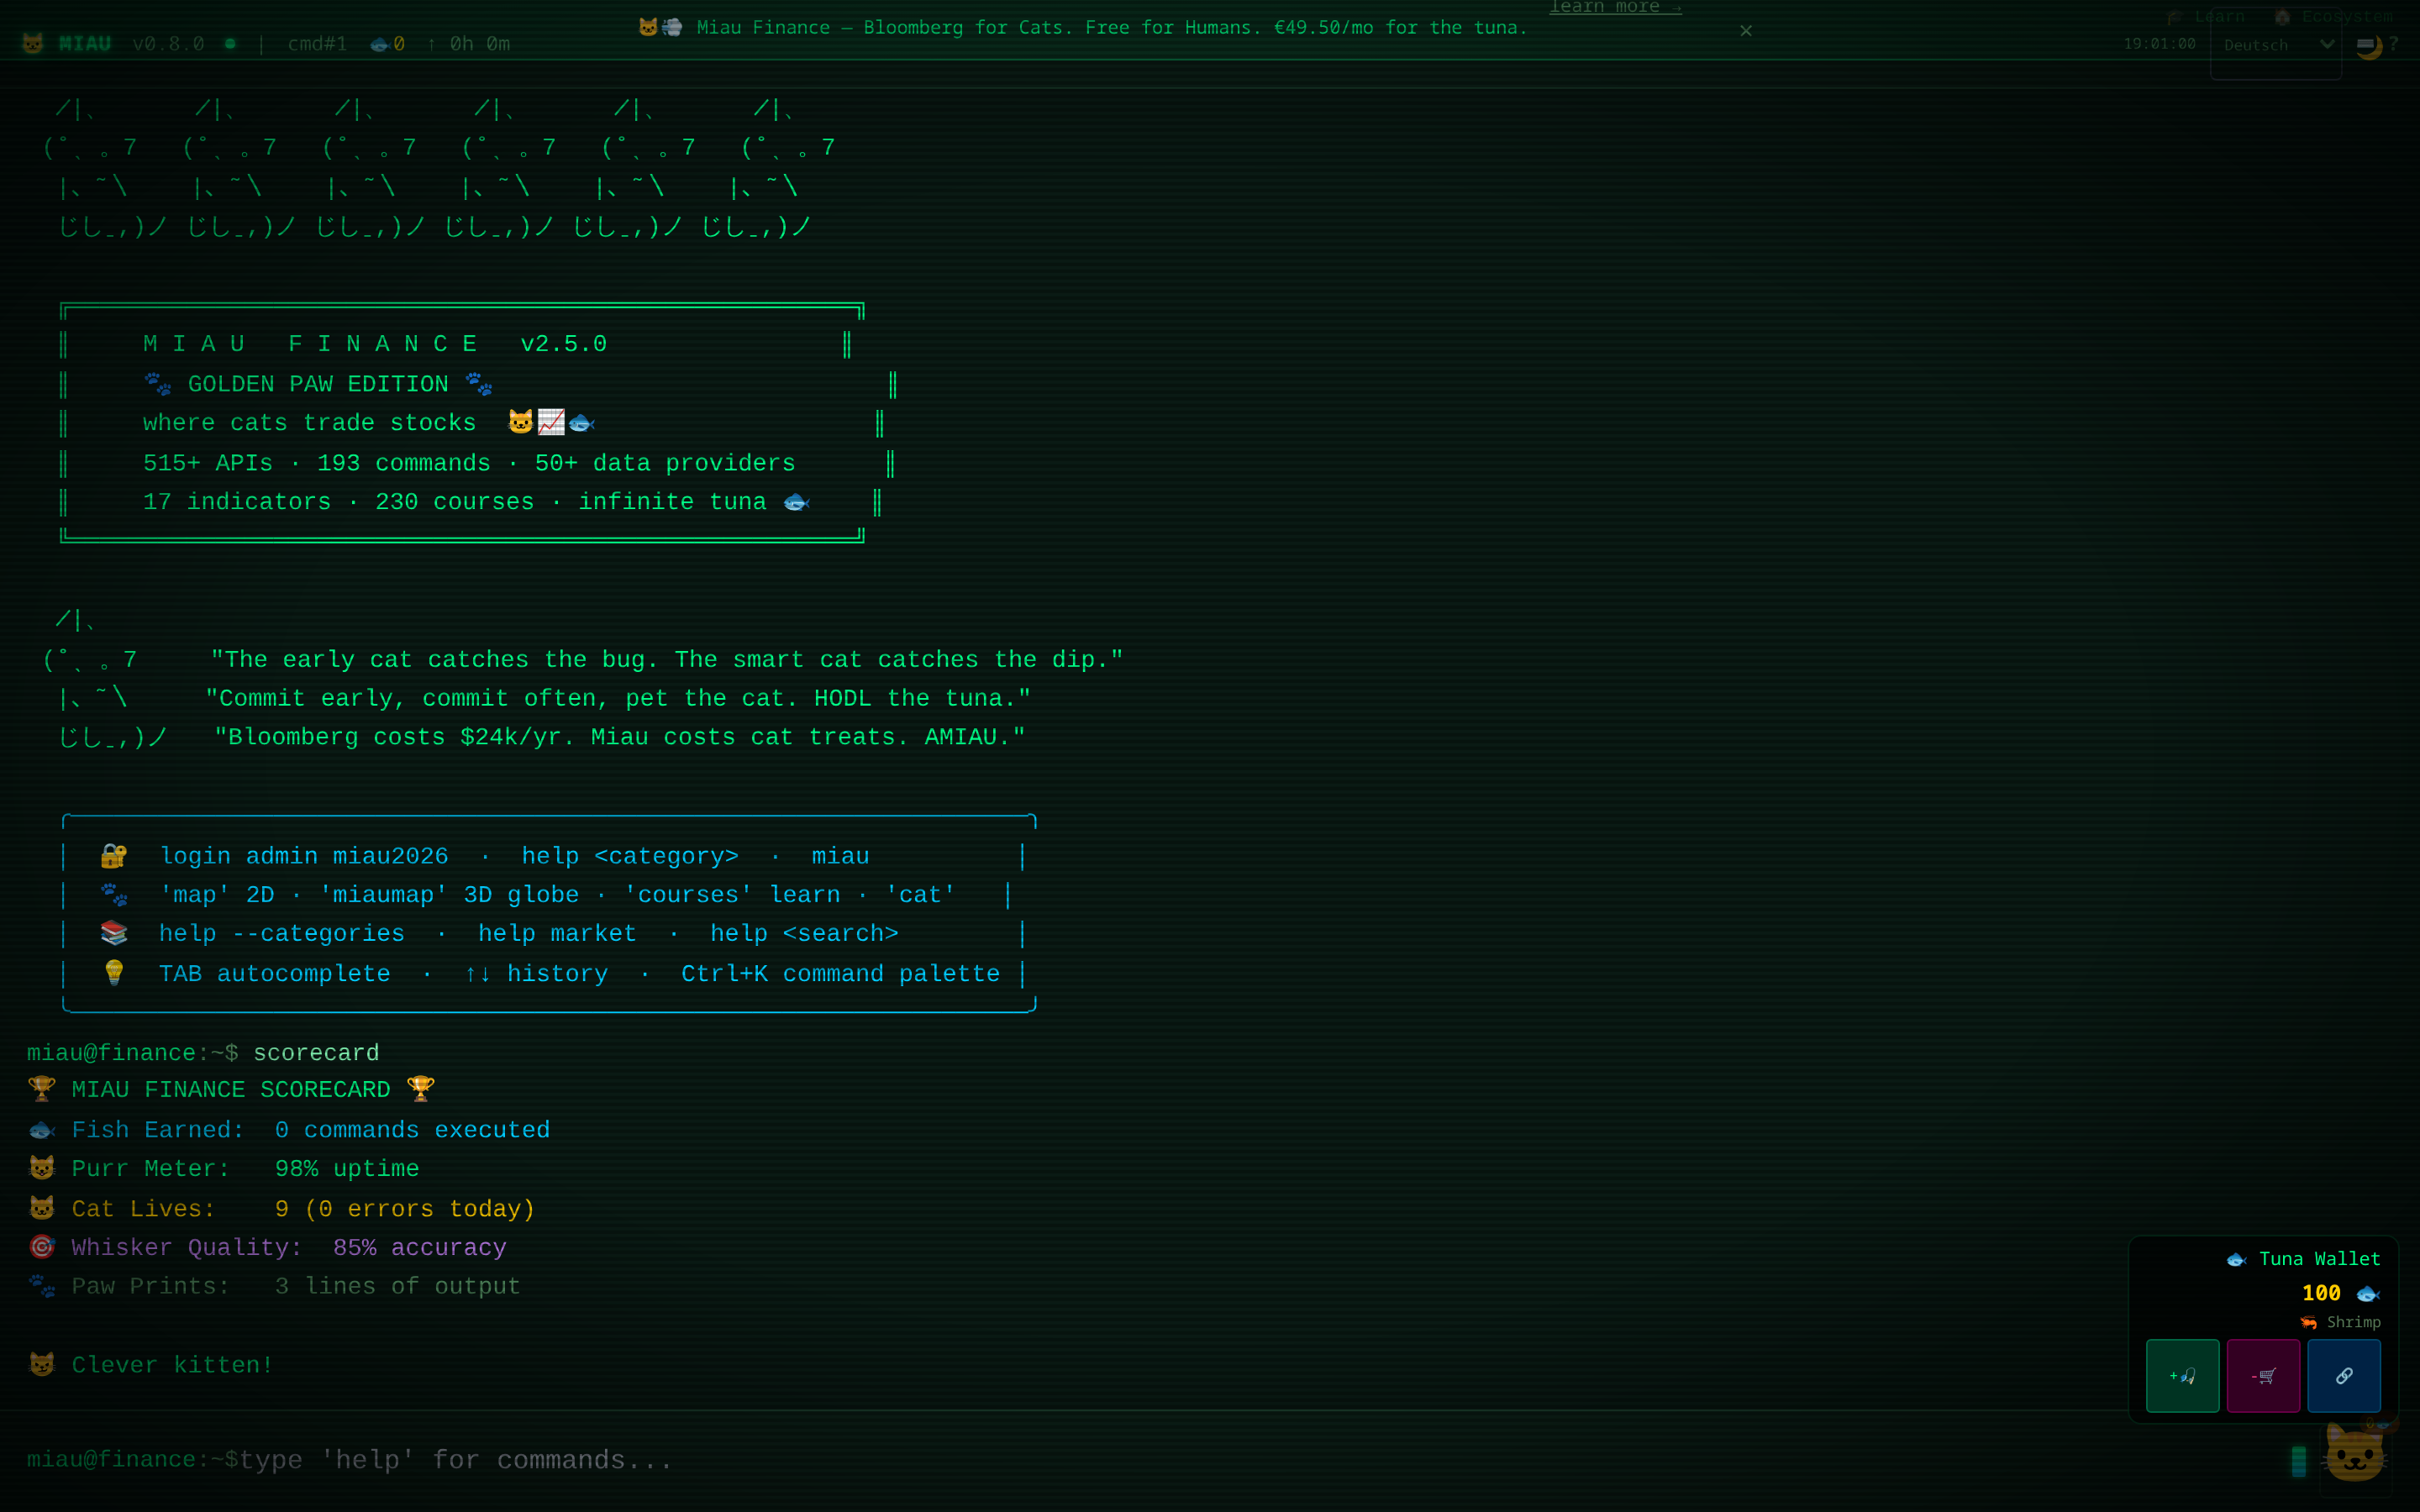Click the paw icon before GOLDEN PAW EDITION
The width and height of the screenshot is (2420, 1512).
[158, 384]
